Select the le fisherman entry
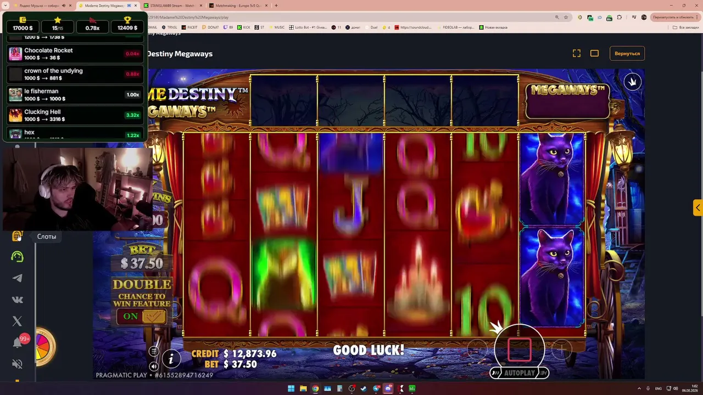This screenshot has width=703, height=395. pyautogui.click(x=75, y=95)
